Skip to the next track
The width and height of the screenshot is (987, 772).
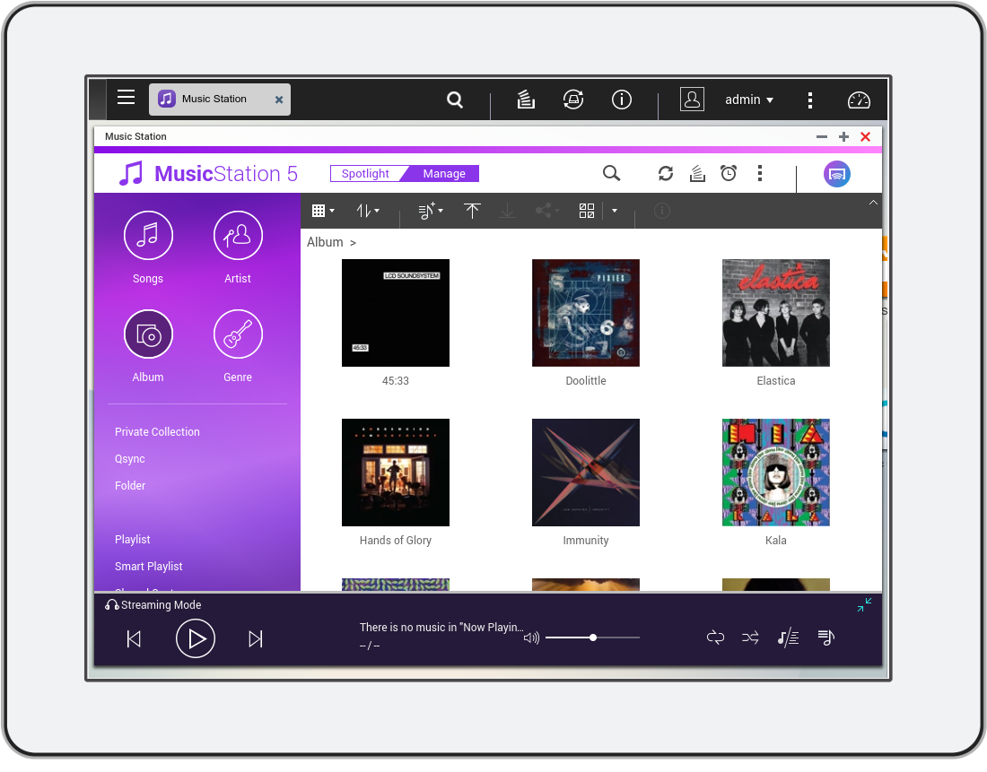coord(256,639)
